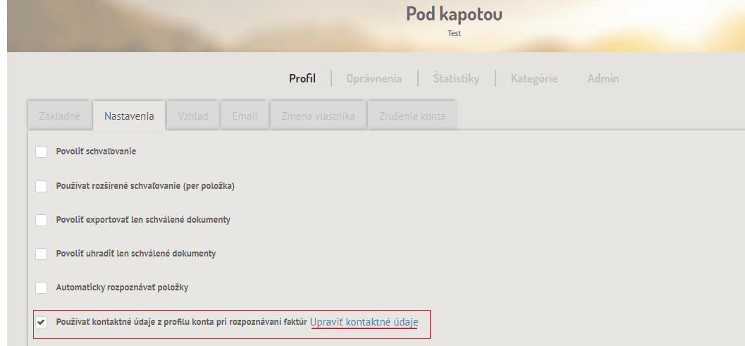Navigate to Štatistiky section

point(456,78)
